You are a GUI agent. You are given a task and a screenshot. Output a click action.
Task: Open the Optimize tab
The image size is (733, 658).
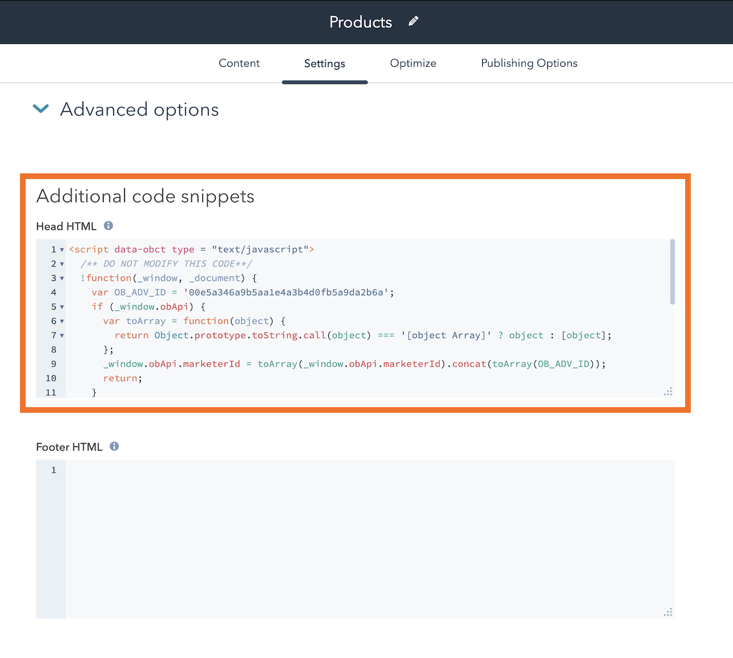click(413, 63)
